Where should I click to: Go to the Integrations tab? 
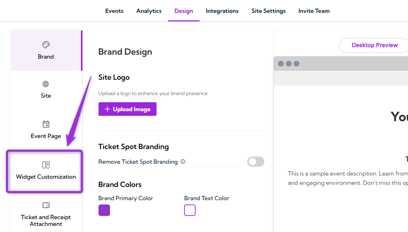(x=222, y=11)
